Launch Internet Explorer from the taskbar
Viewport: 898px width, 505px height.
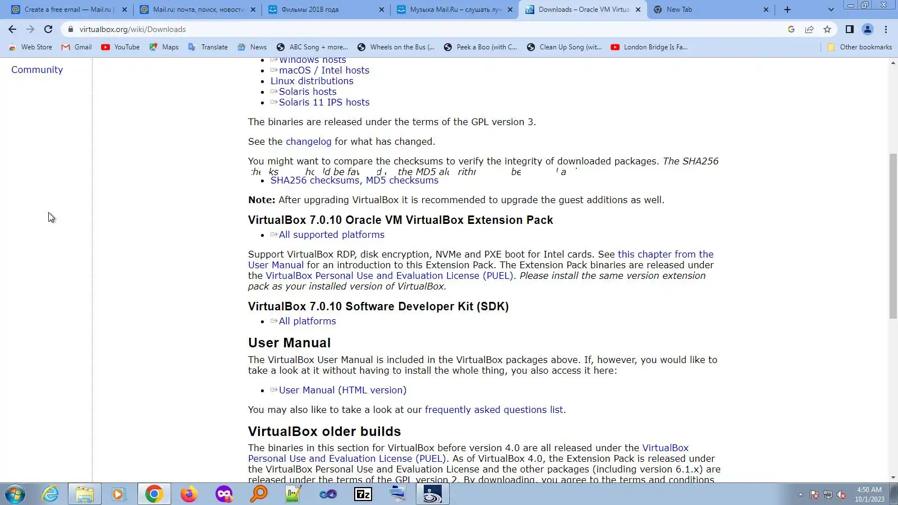tap(51, 494)
